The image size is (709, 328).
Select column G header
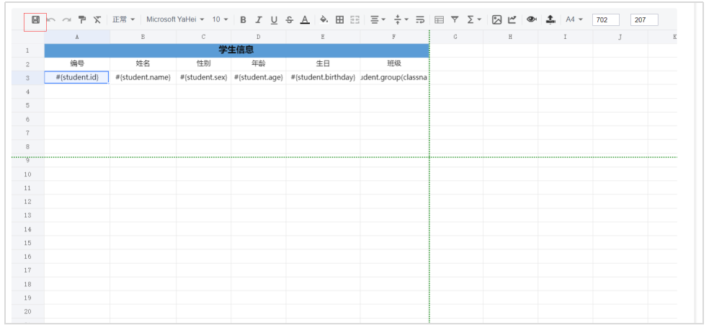pos(455,37)
